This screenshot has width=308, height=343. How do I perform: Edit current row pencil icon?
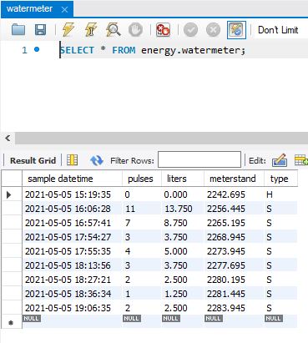(280, 160)
